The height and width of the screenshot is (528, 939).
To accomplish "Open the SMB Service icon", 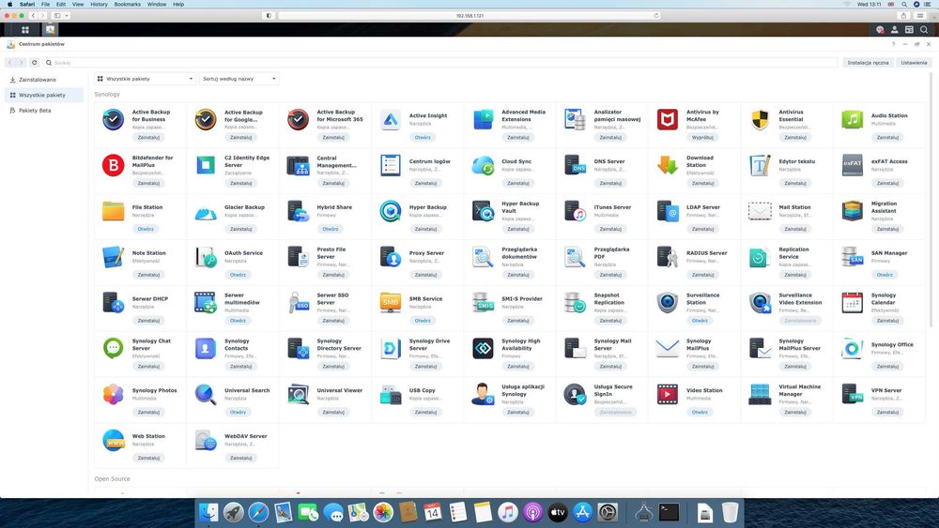I will click(391, 303).
